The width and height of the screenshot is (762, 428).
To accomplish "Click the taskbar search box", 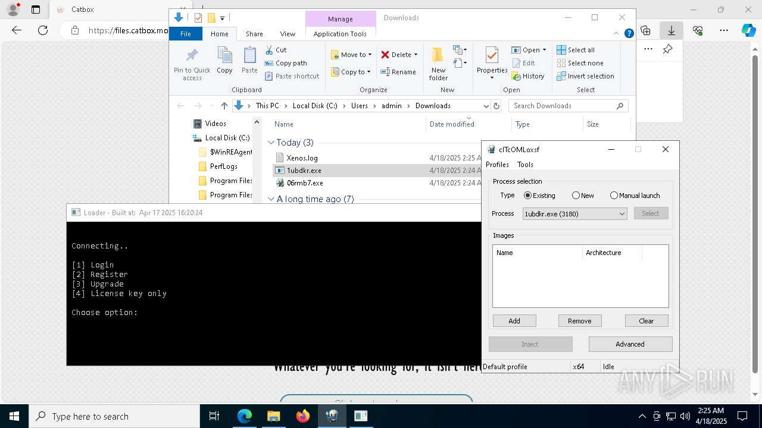I will [x=114, y=416].
